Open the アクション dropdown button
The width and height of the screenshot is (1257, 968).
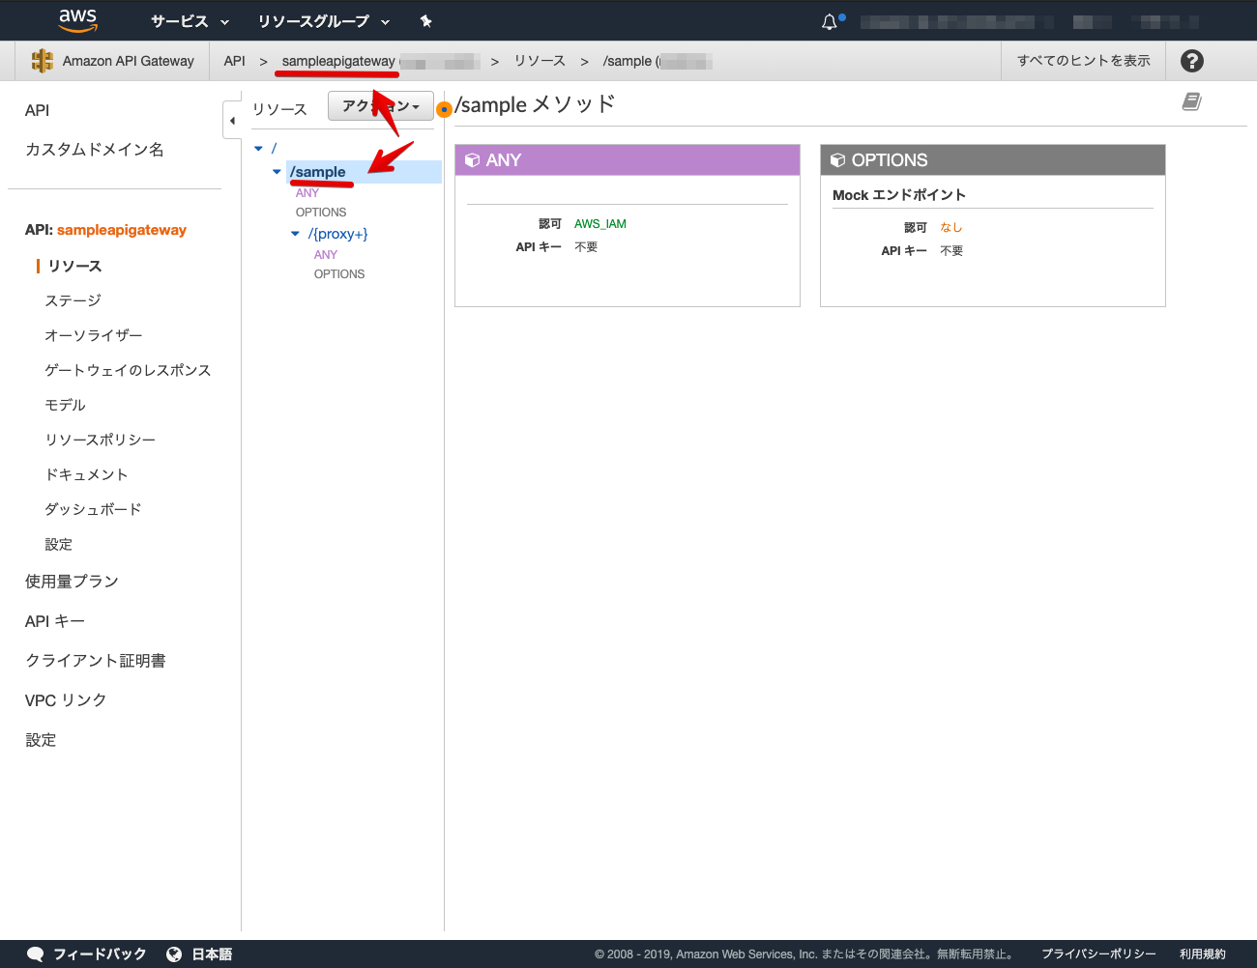[x=381, y=106]
